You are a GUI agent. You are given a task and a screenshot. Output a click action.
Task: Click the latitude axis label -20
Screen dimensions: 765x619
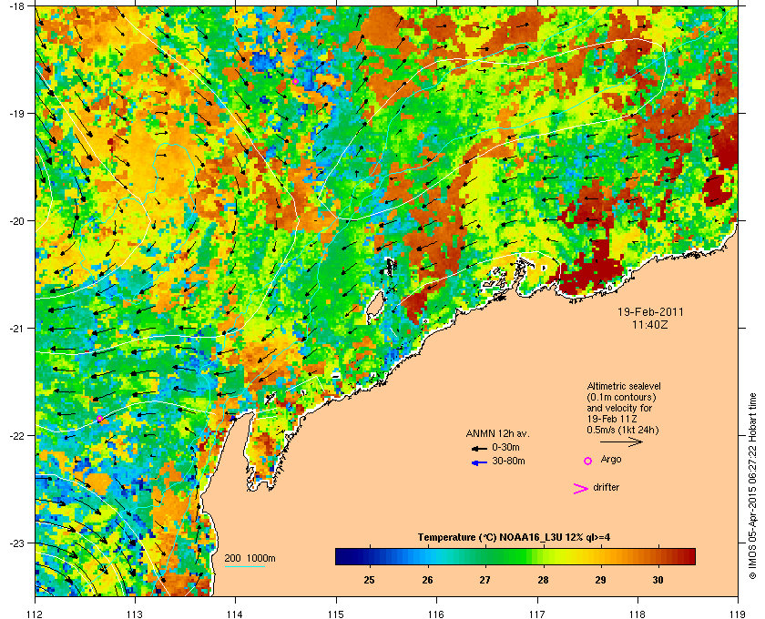[x=16, y=221]
